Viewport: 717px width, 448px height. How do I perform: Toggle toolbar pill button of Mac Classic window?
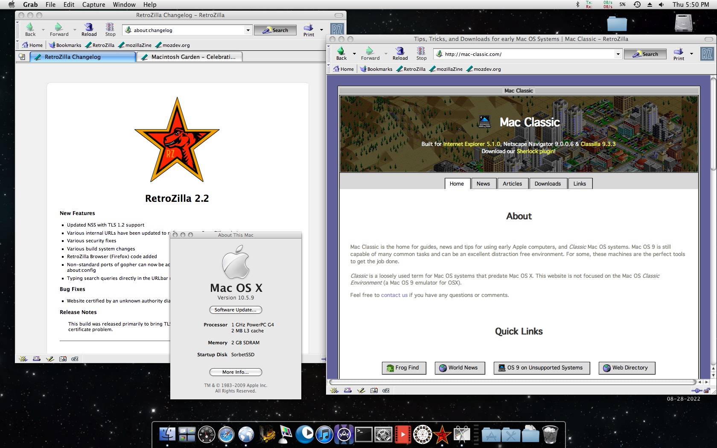click(x=708, y=39)
